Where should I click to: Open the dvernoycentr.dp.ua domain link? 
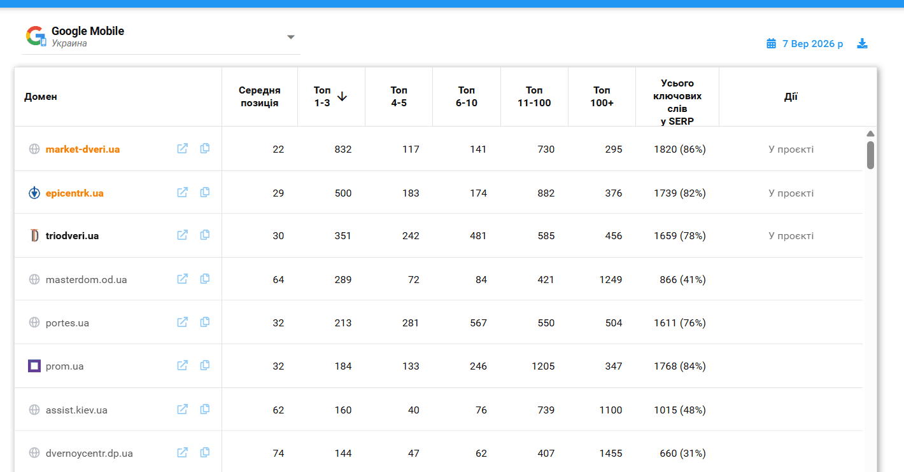pos(89,454)
